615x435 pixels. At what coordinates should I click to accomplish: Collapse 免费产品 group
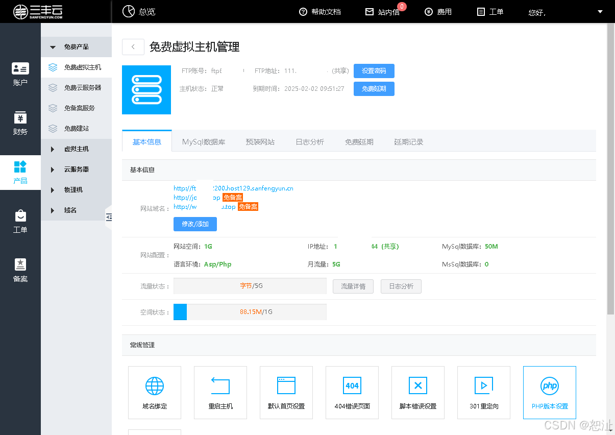76,47
